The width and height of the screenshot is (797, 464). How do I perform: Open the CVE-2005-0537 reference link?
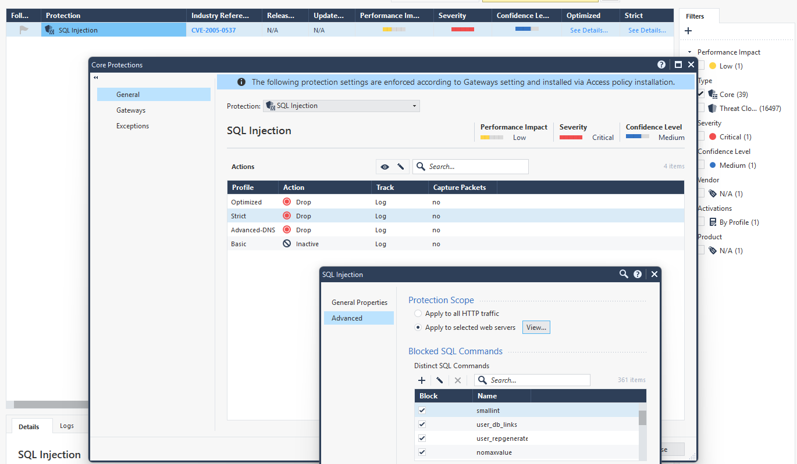point(214,30)
